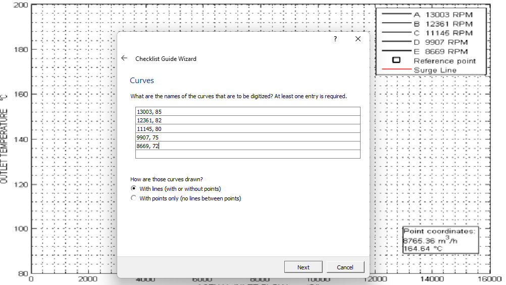Click the '9907, 75' curve entry

[248, 137]
